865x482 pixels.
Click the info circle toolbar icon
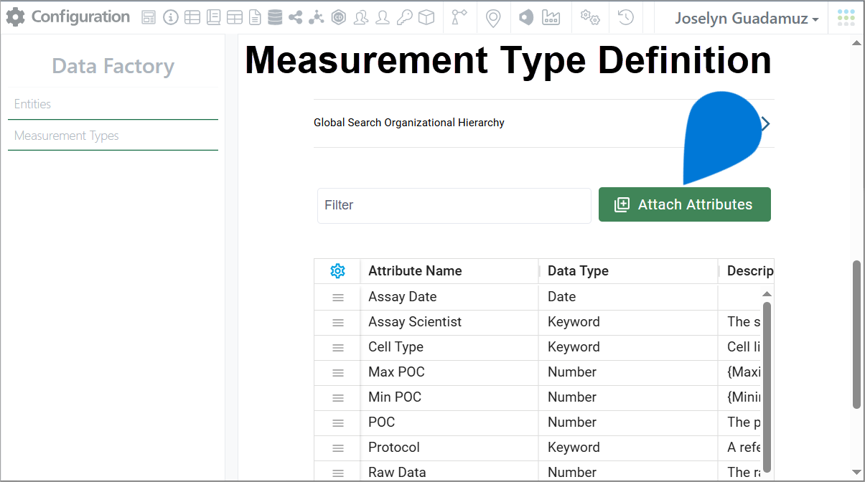click(170, 18)
